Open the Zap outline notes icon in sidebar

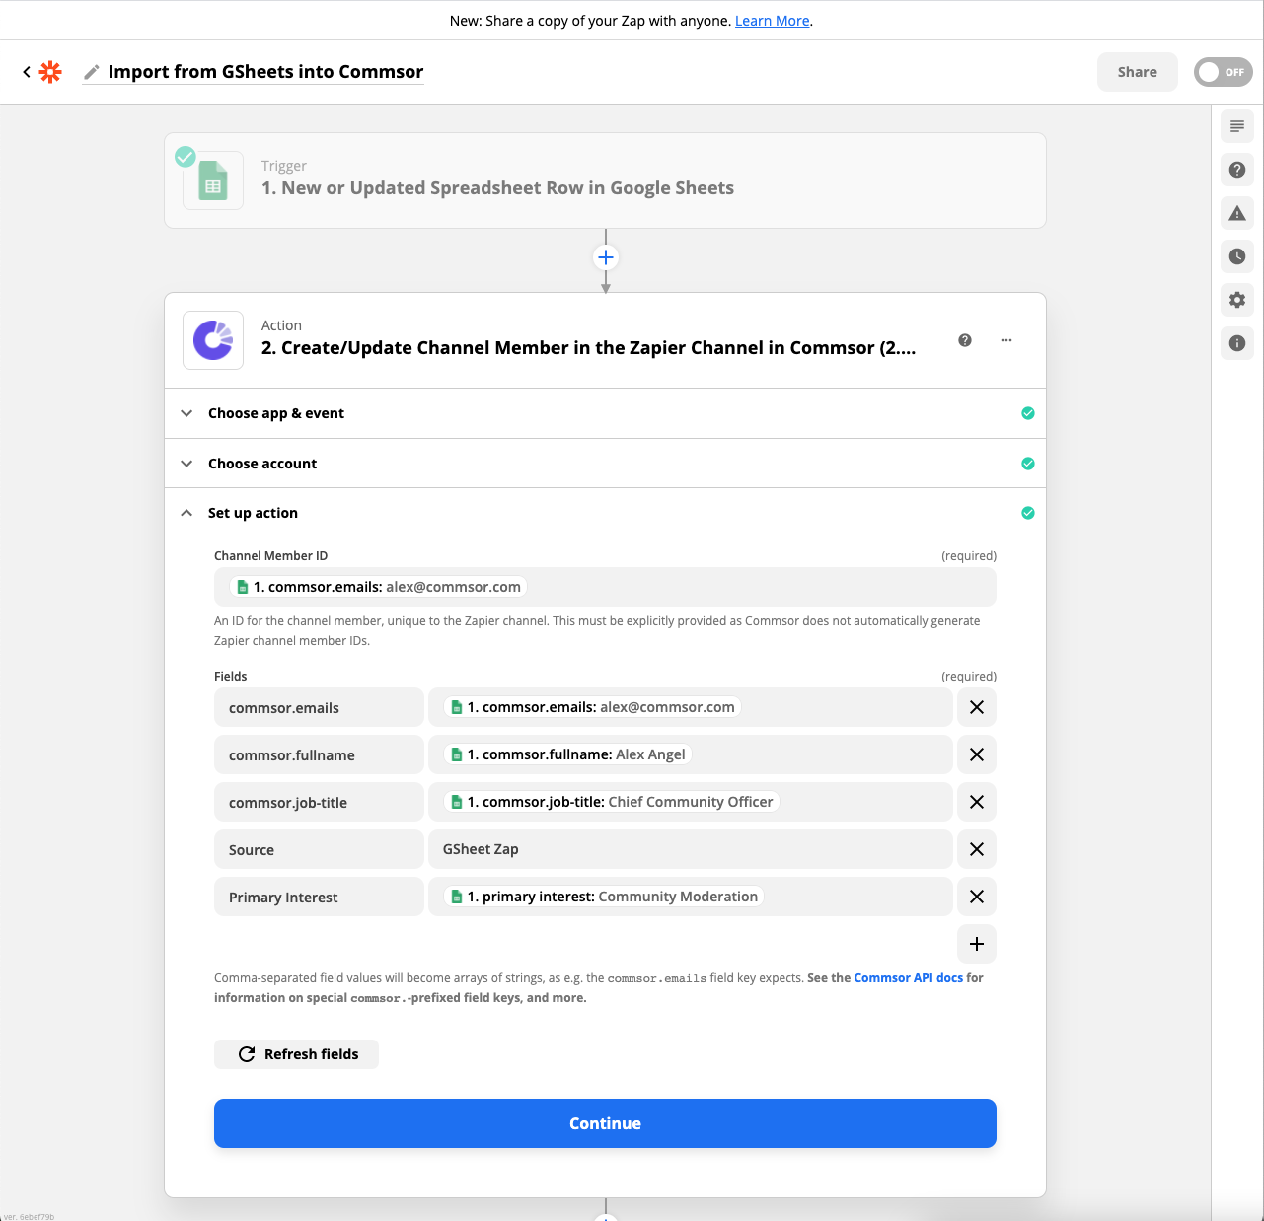tap(1237, 126)
